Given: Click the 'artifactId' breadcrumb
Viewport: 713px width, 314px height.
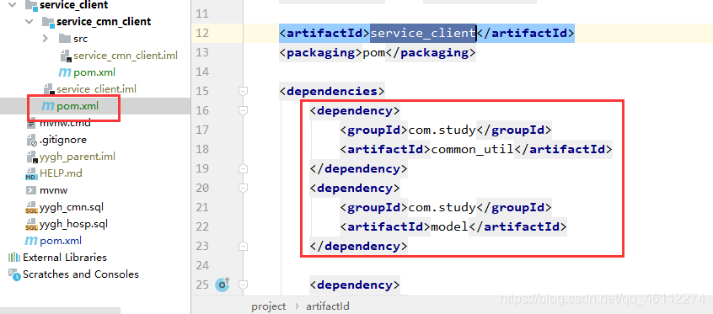Looking at the screenshot, I should pyautogui.click(x=328, y=306).
